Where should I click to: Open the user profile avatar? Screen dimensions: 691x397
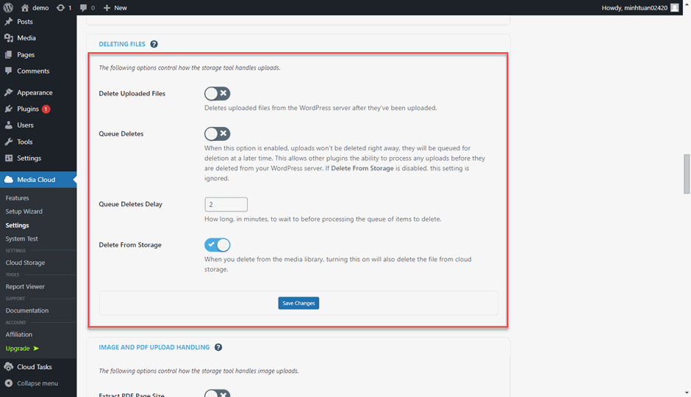tap(674, 7)
